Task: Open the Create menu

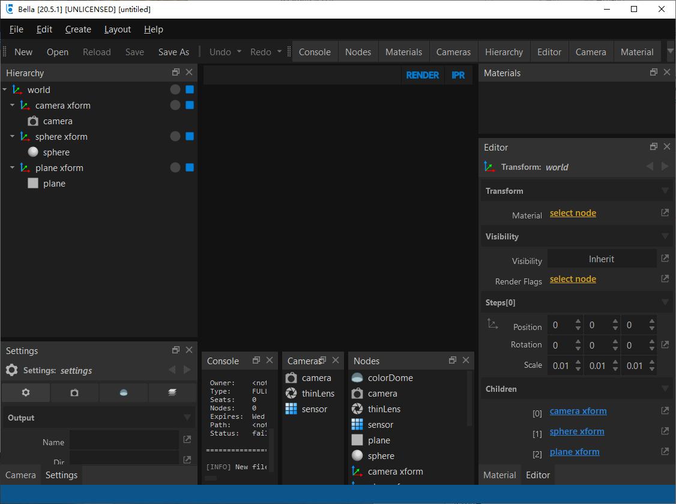Action: [x=78, y=29]
